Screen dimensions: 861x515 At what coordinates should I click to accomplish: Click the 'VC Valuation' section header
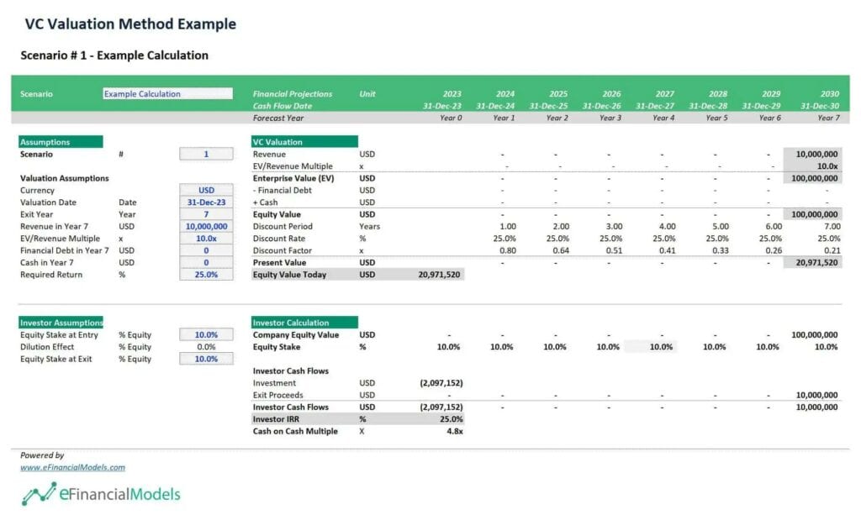304,142
